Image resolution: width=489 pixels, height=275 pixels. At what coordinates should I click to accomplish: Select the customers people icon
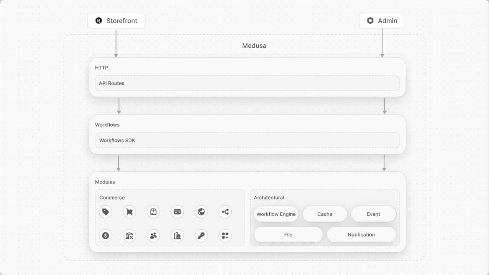point(153,236)
